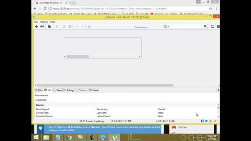
Task: Bookmark page with the star icon
Action: click(x=211, y=9)
